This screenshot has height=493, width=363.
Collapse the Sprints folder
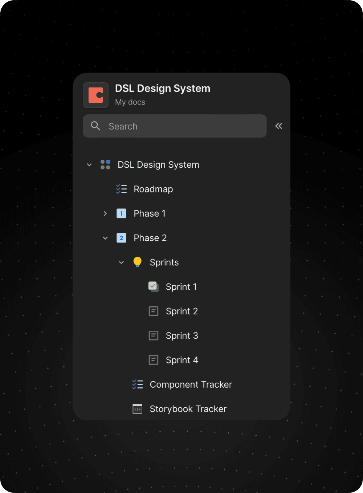tap(121, 262)
